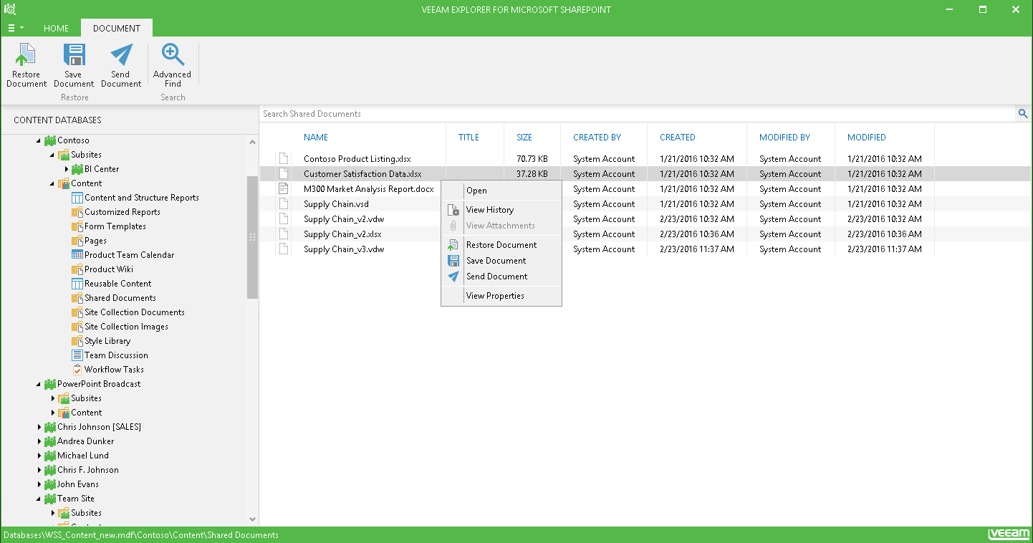Click the tree panel vertical scrollbar thumb
1033x543 pixels.
click(252, 237)
